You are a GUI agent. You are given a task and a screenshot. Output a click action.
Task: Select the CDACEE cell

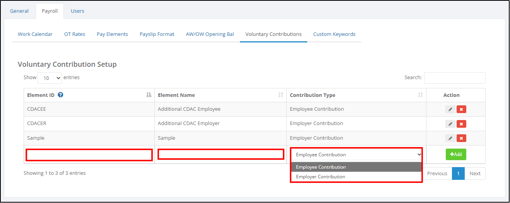[x=89, y=109]
